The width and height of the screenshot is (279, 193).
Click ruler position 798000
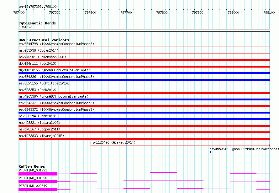click(x=234, y=13)
